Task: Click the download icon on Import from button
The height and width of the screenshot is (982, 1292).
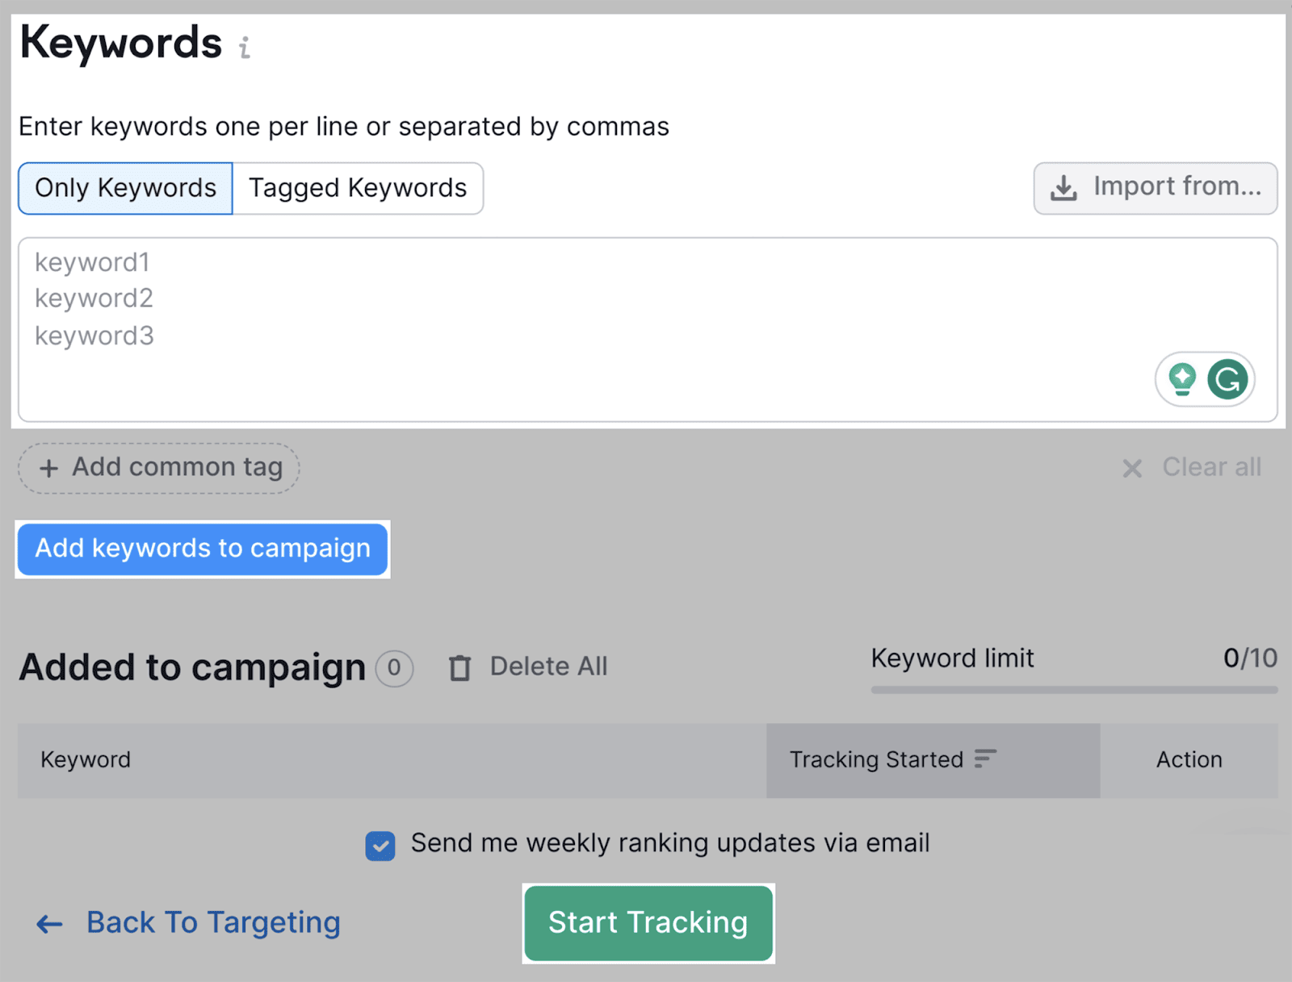Action: coord(1064,187)
